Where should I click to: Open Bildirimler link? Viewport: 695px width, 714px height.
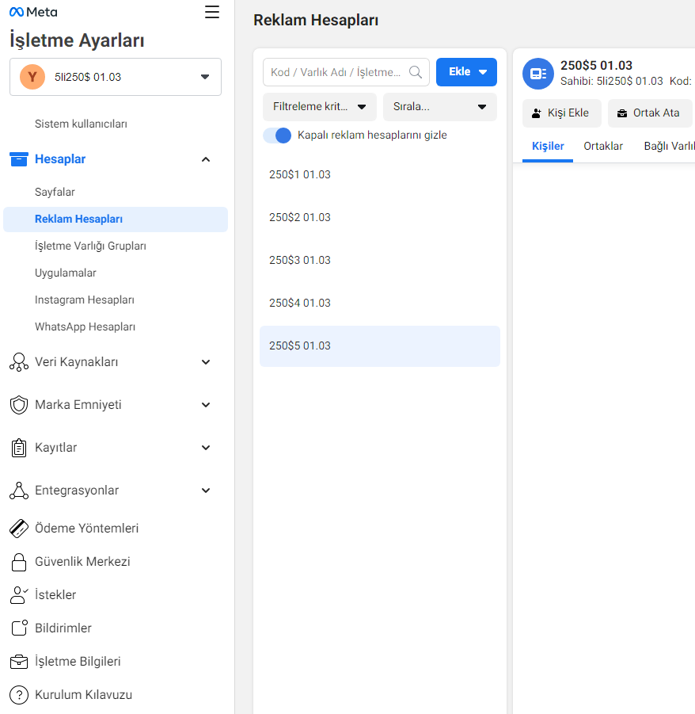[63, 628]
